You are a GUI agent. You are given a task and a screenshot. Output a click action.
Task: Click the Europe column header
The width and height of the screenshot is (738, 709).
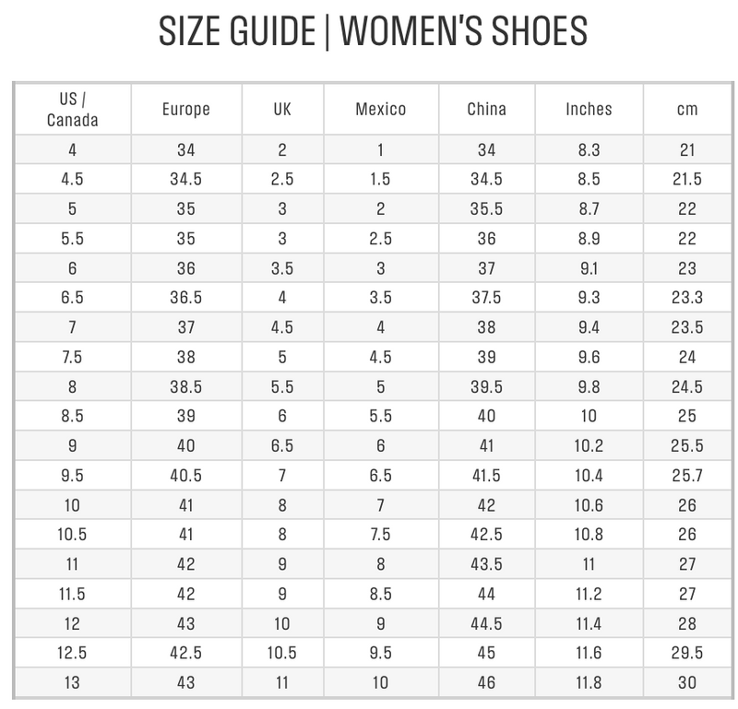click(185, 109)
